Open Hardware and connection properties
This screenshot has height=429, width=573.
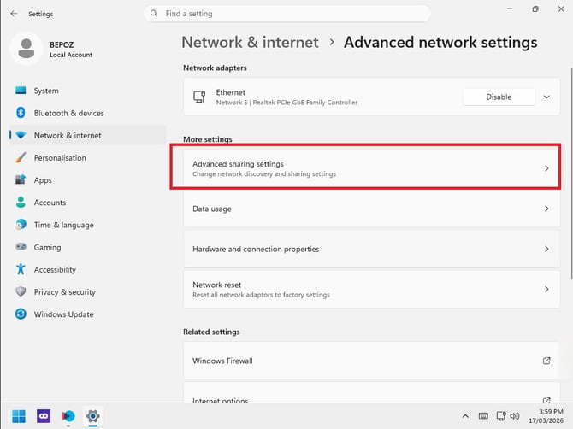371,249
